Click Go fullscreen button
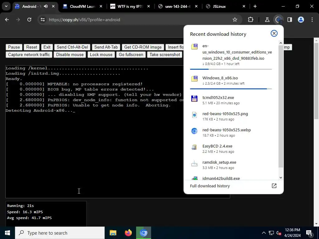The height and width of the screenshot is (239, 319). pos(131,55)
